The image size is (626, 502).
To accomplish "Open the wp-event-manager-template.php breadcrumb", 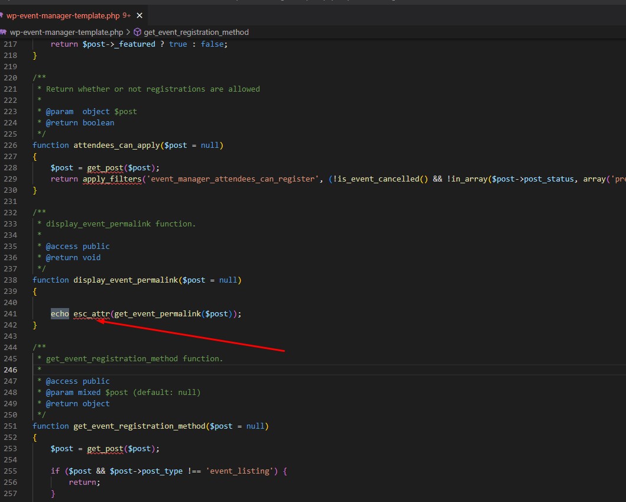I will click(66, 33).
